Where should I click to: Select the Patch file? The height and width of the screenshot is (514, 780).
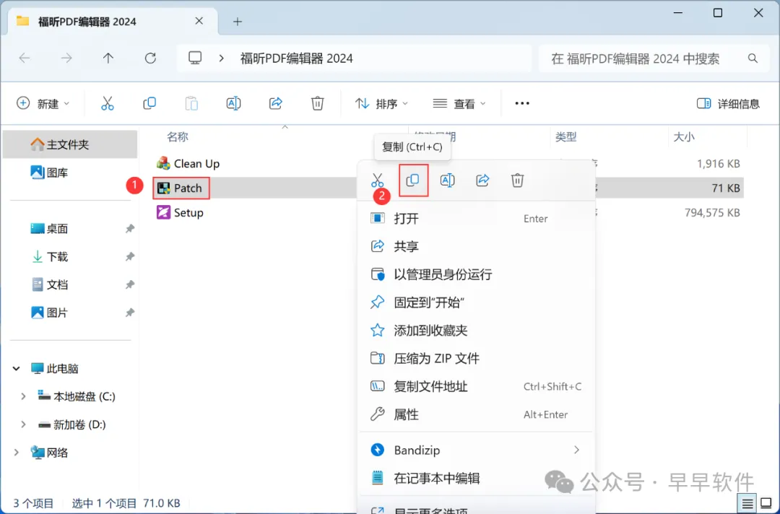coord(181,188)
